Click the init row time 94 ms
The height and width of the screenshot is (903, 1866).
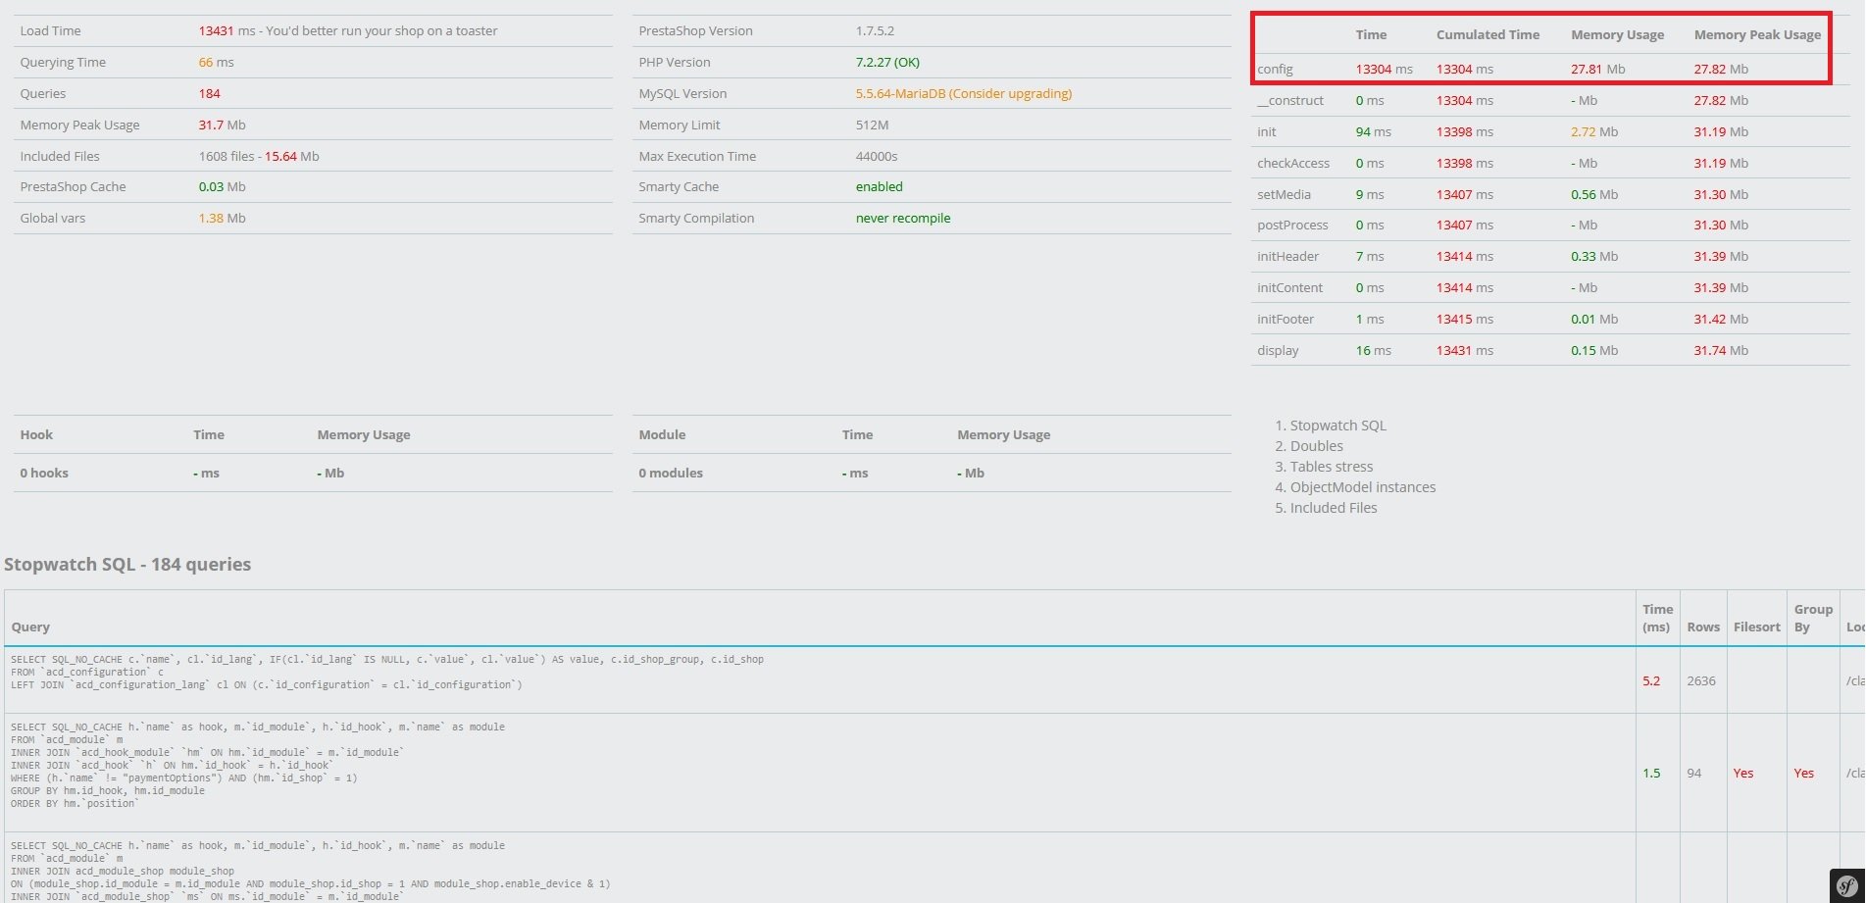[1373, 131]
